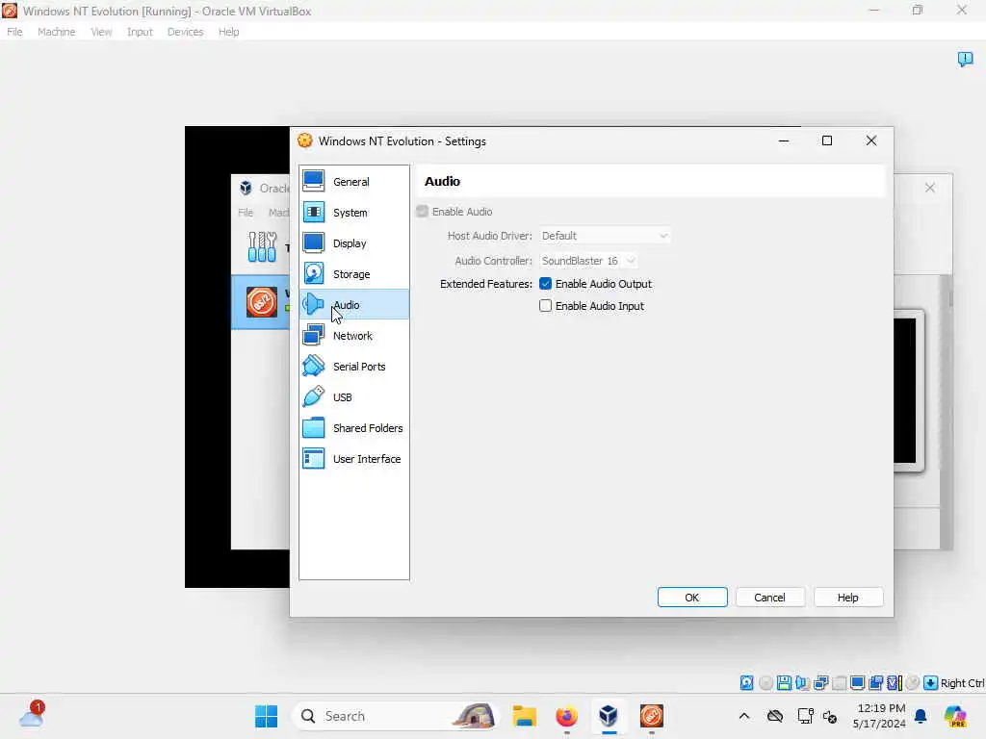Click the OneDrive cloud tray icon
This screenshot has height=739, width=986.
point(775,716)
